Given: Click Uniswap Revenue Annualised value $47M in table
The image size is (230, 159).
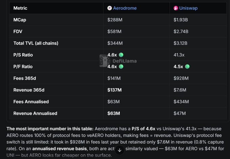Looking at the screenshot, I should (180, 113).
